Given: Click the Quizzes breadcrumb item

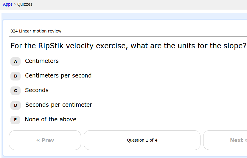Looking at the screenshot, I should click(x=25, y=4).
